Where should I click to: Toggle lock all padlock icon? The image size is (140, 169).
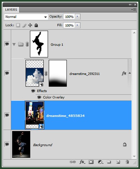pyautogui.click(x=36, y=25)
